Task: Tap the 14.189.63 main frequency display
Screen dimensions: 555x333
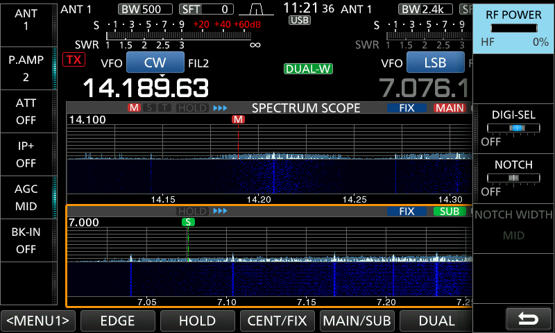Action: point(146,88)
